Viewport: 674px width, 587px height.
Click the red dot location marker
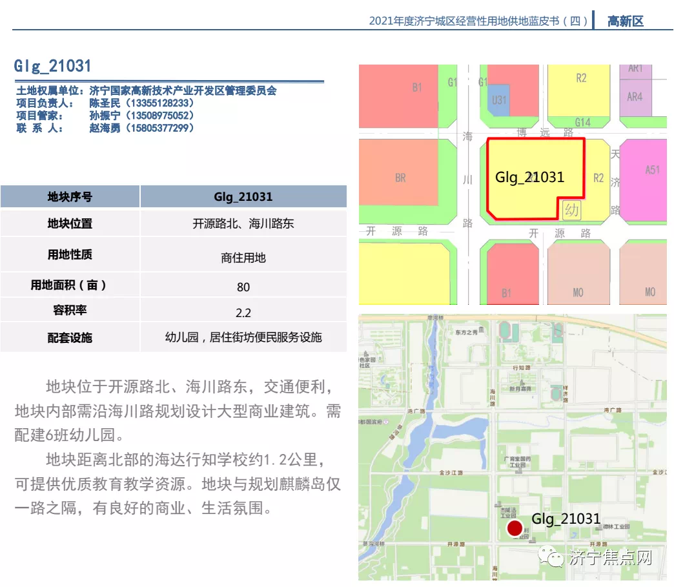(515, 529)
